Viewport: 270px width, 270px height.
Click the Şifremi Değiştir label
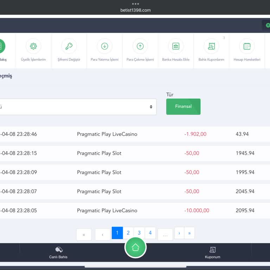[x=69, y=59]
